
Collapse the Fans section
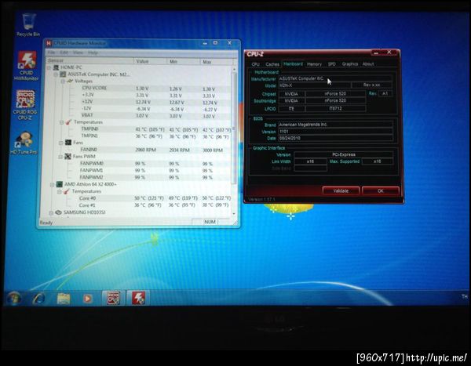(x=61, y=143)
